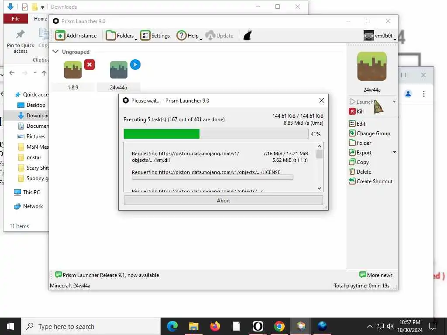The width and height of the screenshot is (447, 335).
Task: Click the taskbar search box
Action: [x=91, y=326]
